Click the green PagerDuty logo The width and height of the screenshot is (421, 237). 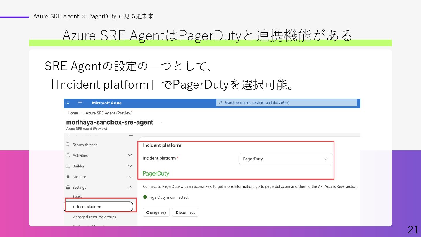[x=156, y=174]
